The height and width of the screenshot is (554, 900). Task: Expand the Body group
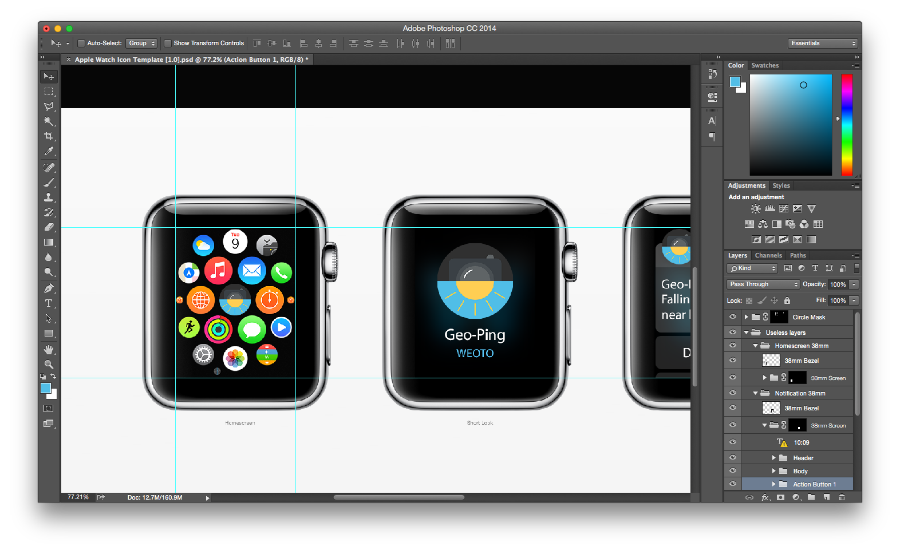(x=773, y=471)
